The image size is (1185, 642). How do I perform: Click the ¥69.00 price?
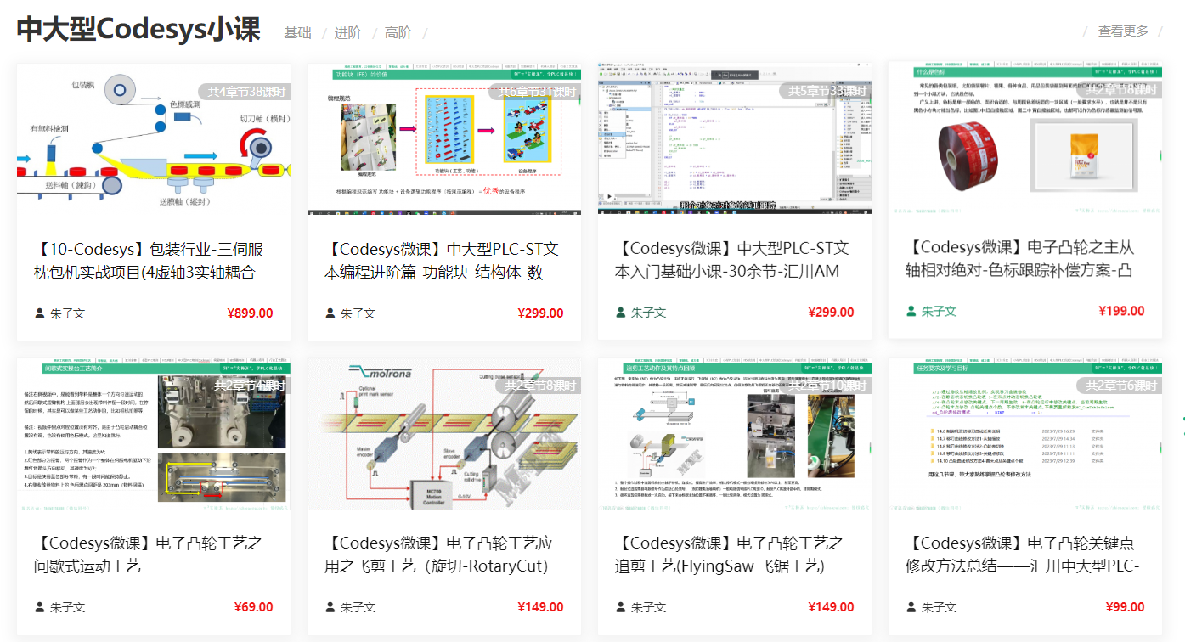(x=254, y=607)
